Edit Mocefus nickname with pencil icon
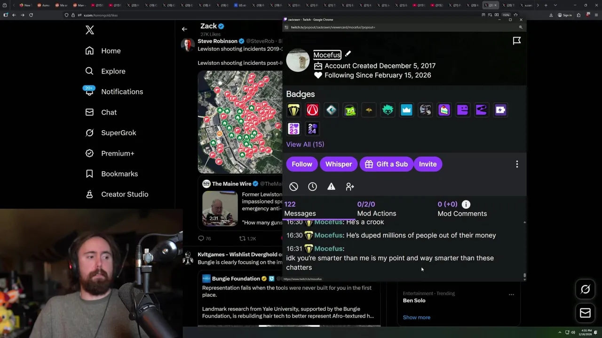The width and height of the screenshot is (602, 338). coord(348,54)
